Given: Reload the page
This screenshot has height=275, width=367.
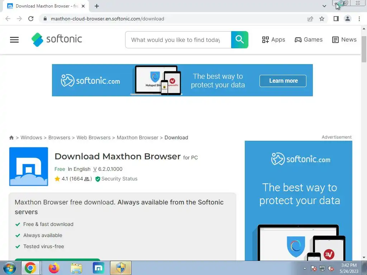Looking at the screenshot, I should tap(31, 19).
